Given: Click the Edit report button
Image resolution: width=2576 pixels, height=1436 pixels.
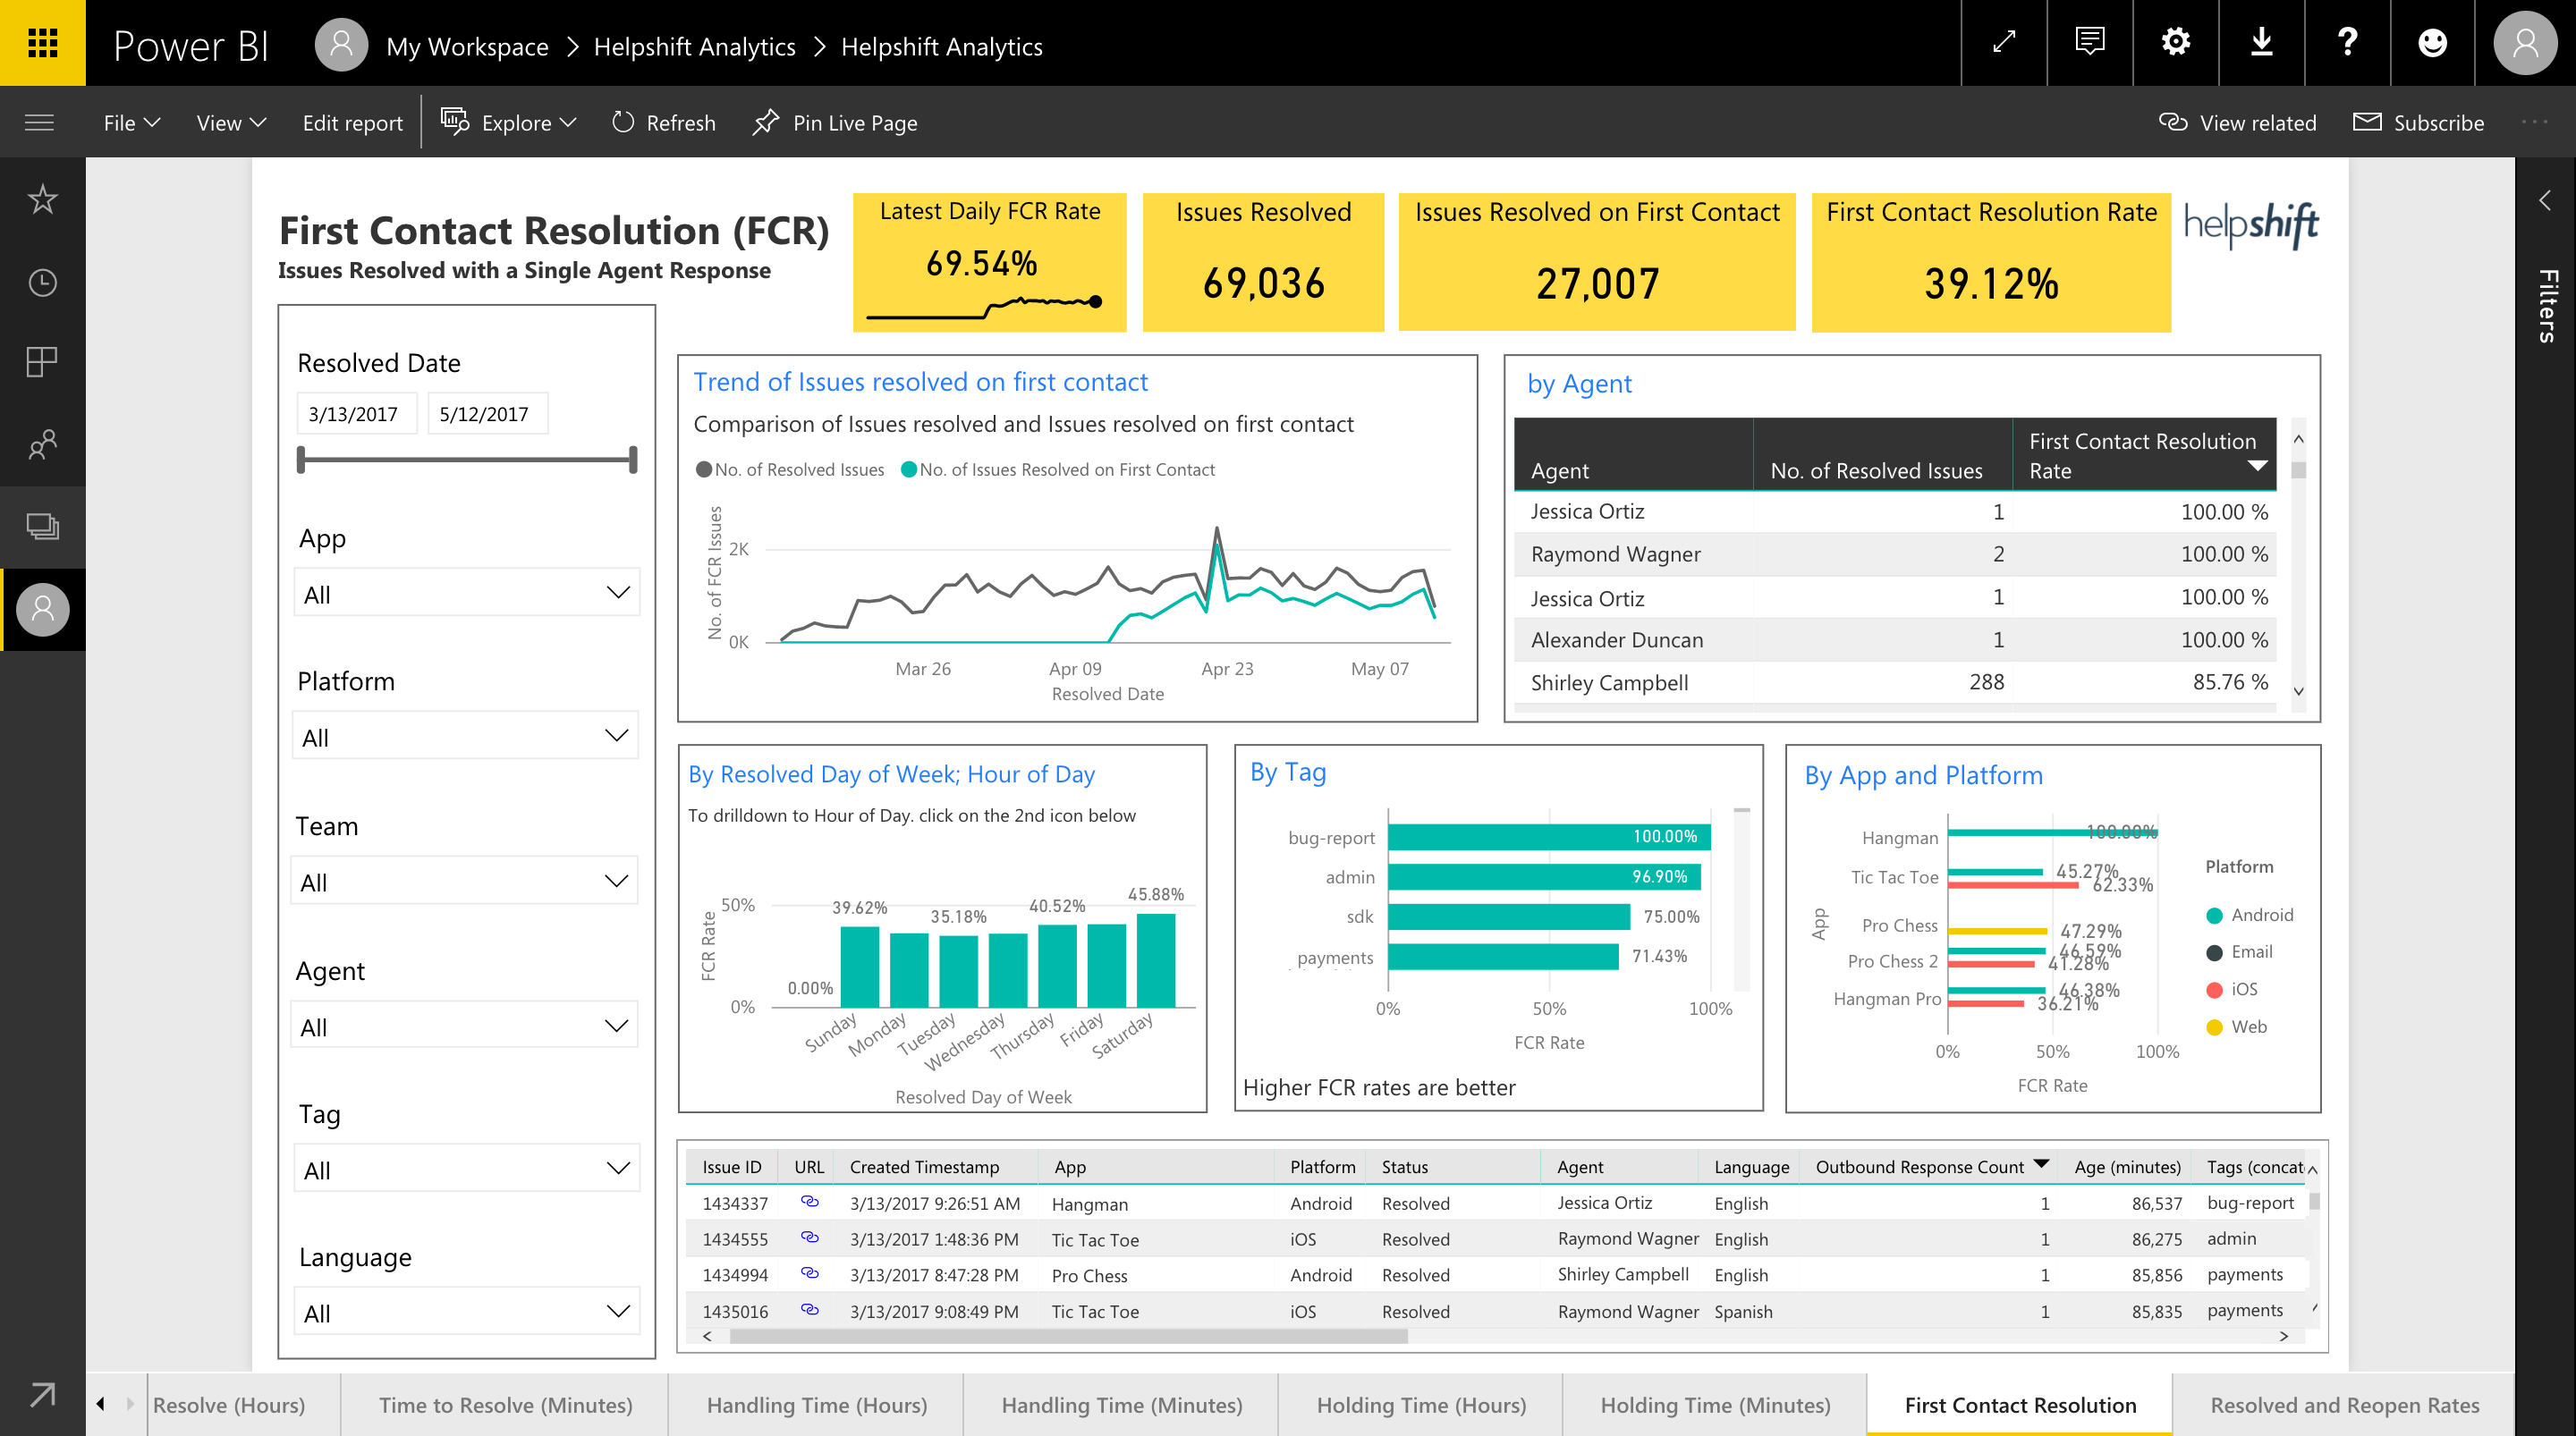Looking at the screenshot, I should [x=352, y=123].
